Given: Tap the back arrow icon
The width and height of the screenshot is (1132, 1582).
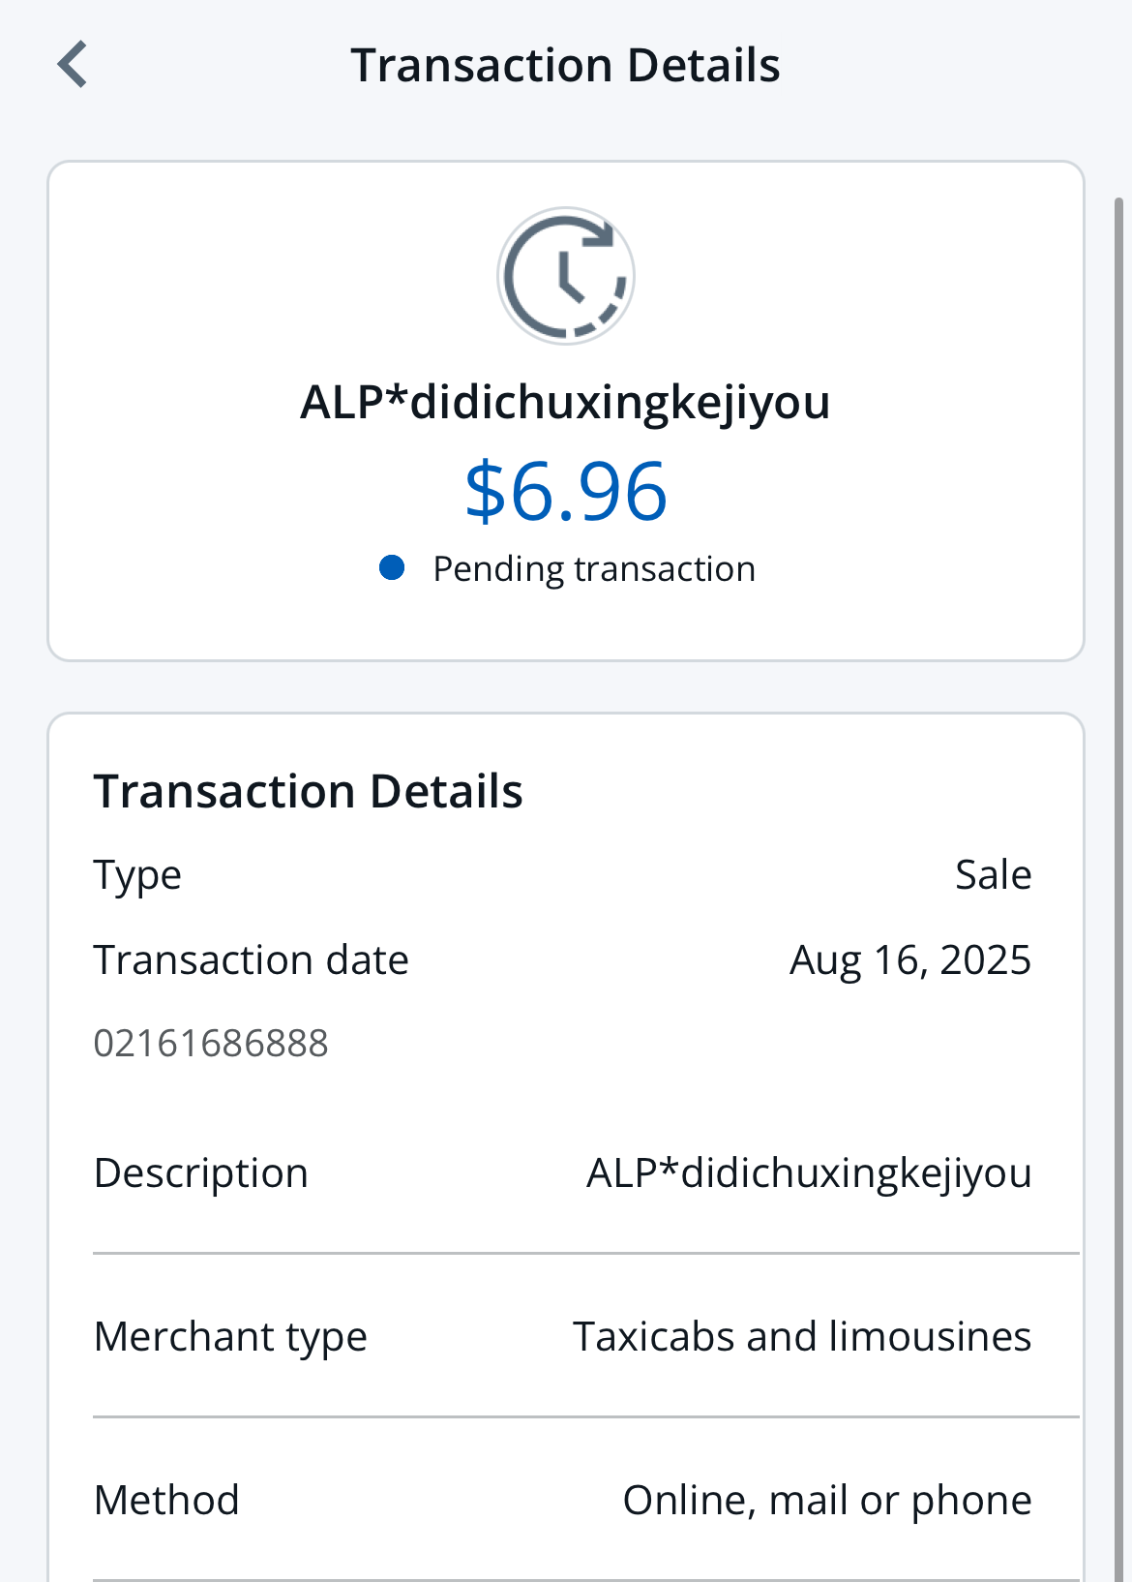Looking at the screenshot, I should point(73,65).
